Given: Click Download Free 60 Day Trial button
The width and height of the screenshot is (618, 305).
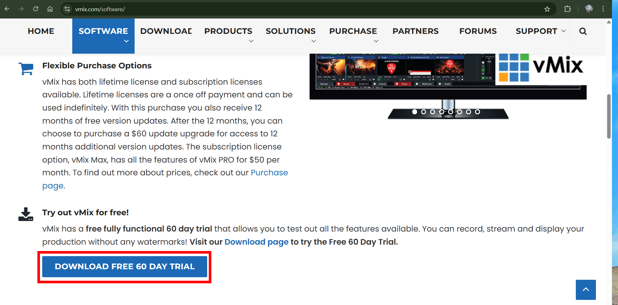Looking at the screenshot, I should (x=125, y=267).
